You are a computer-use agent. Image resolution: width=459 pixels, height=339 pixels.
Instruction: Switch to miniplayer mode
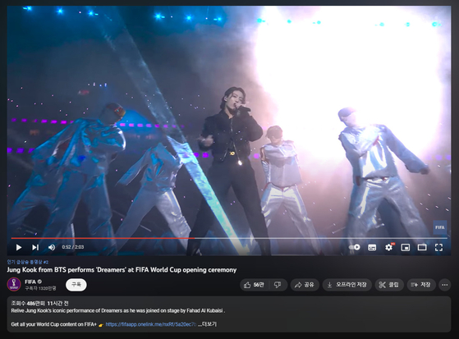(x=406, y=247)
